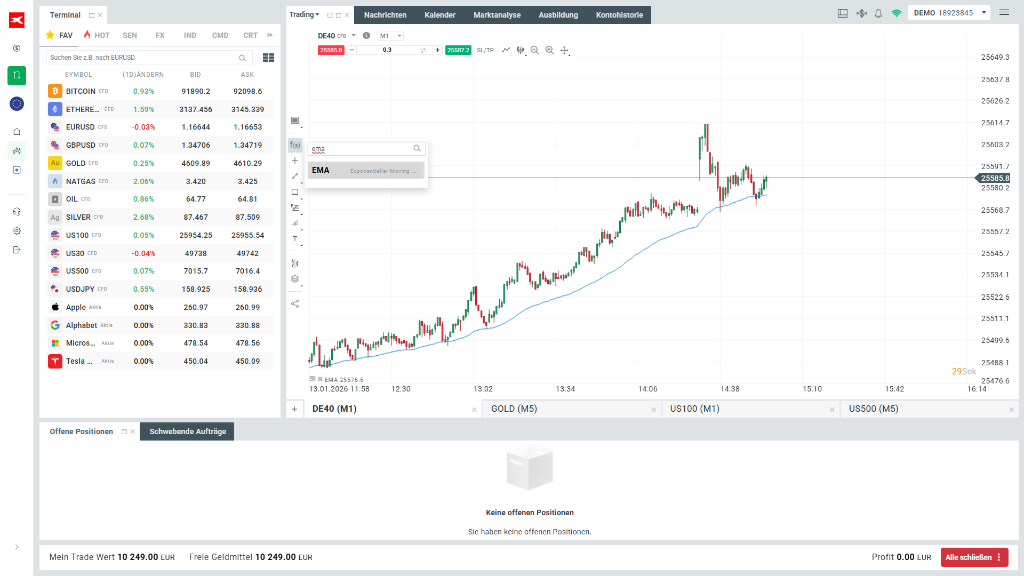Image resolution: width=1024 pixels, height=576 pixels.
Task: Click the green connection status icon
Action: click(x=897, y=13)
